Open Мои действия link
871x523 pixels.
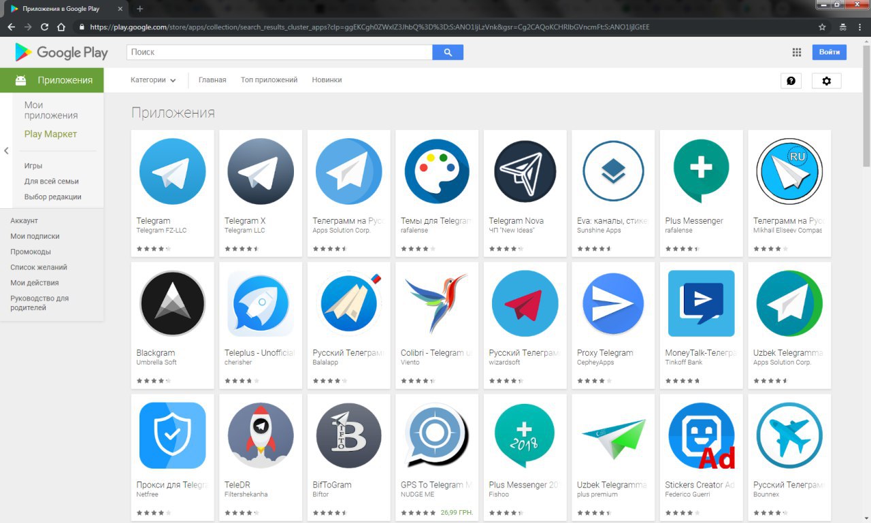(x=35, y=283)
